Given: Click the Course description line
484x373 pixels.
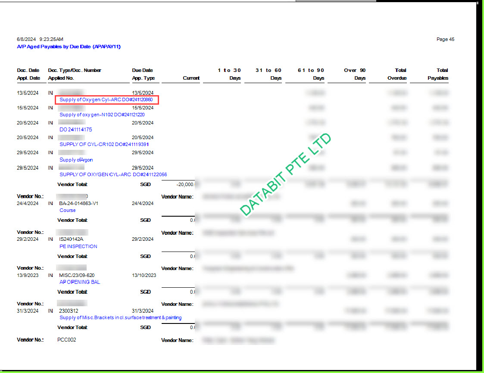Looking at the screenshot, I should (67, 211).
